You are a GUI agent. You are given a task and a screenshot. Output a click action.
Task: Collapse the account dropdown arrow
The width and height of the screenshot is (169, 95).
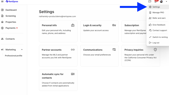click(x=166, y=1)
